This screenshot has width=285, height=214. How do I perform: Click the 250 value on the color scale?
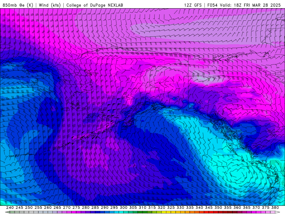(x=29, y=208)
